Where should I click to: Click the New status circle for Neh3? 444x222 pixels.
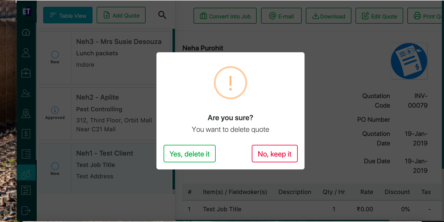click(x=55, y=55)
